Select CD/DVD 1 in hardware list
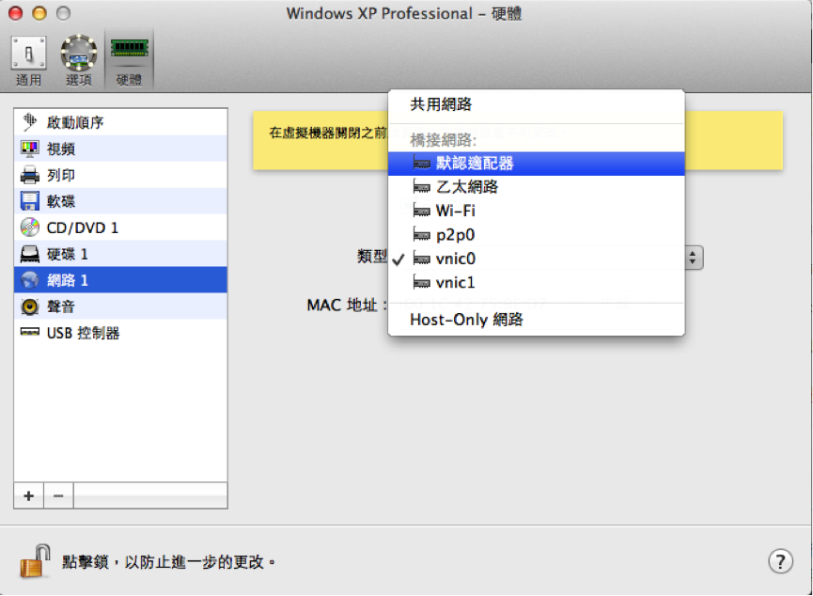Image resolution: width=813 pixels, height=596 pixels. click(x=120, y=227)
